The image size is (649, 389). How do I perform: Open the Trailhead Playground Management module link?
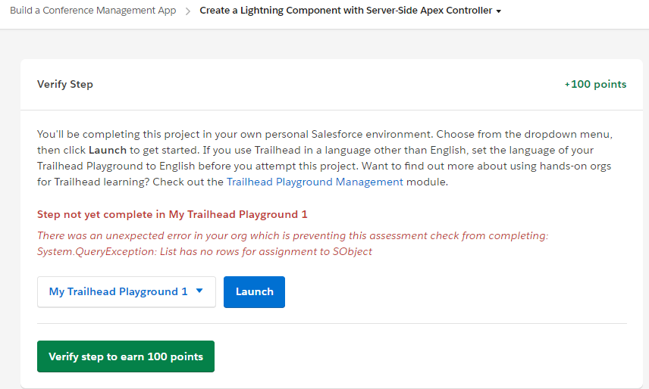pyautogui.click(x=315, y=182)
